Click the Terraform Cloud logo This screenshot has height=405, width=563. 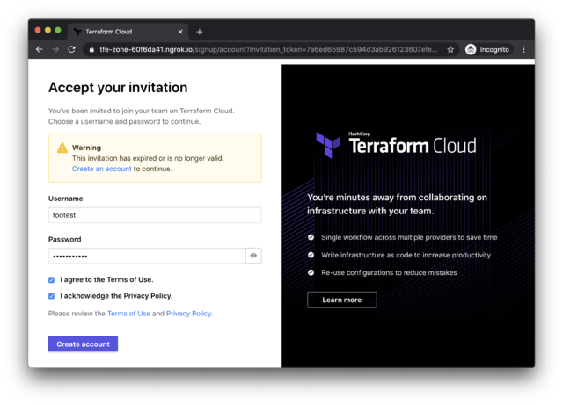pyautogui.click(x=396, y=146)
